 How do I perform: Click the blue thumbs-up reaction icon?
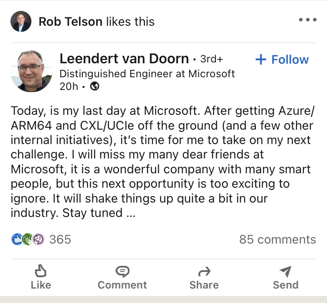click(x=17, y=239)
